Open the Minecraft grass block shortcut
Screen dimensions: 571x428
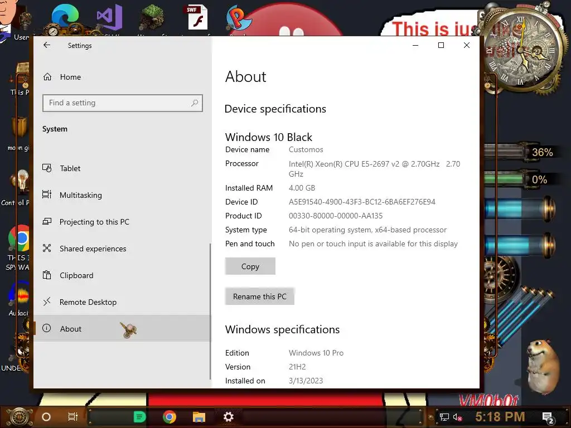(x=152, y=17)
